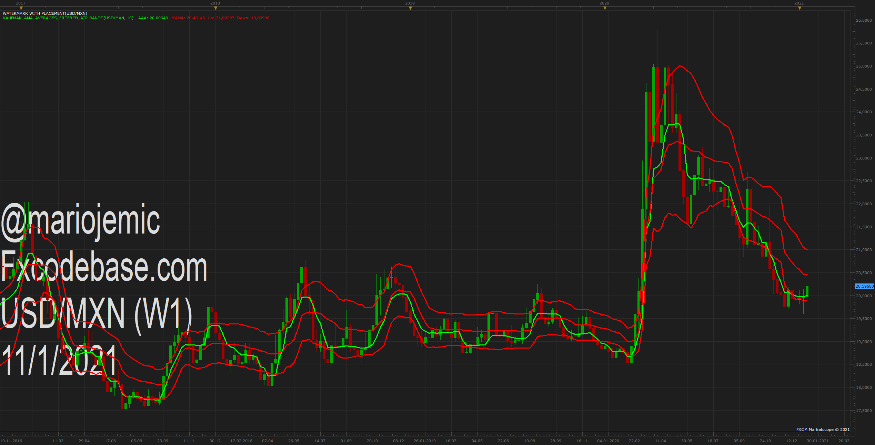Screen dimensions: 875x445
Task: Click the 04.01.2020 date axis label
Action: 608,441
